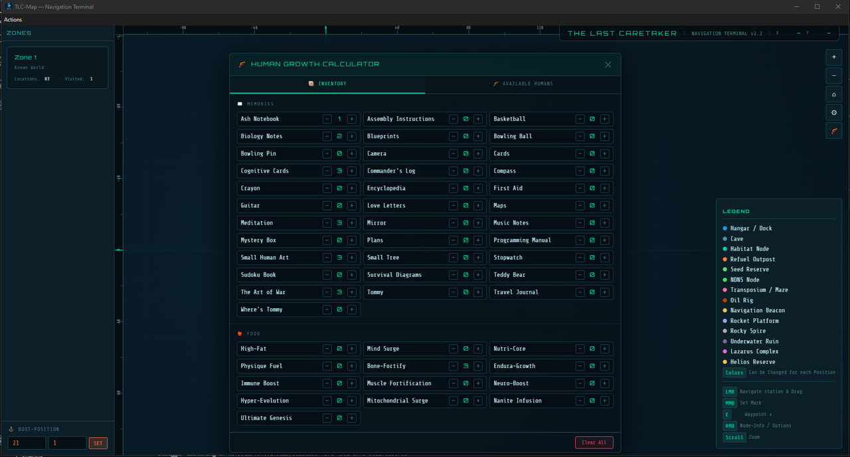
Task: Increase Guitar count
Action: point(351,205)
